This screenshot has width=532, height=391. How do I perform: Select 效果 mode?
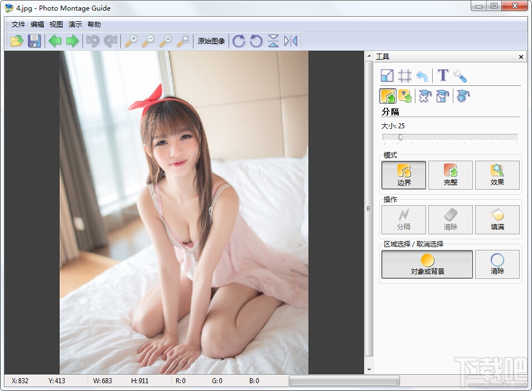click(497, 175)
